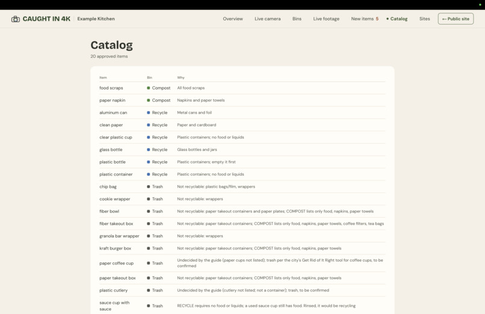This screenshot has width=485, height=314.
Task: Select the Catalog tab
Action: [x=397, y=19]
